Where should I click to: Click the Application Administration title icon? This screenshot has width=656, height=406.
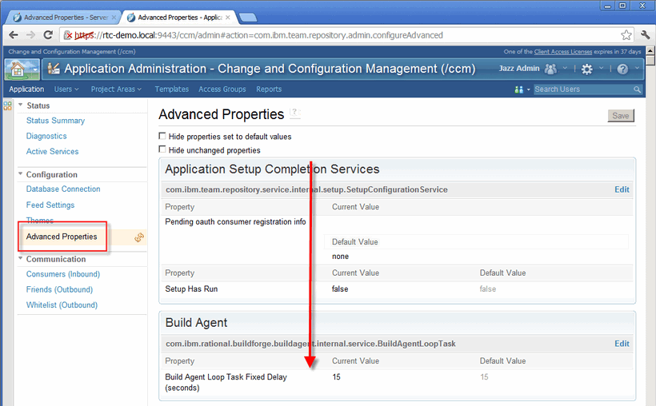[54, 68]
